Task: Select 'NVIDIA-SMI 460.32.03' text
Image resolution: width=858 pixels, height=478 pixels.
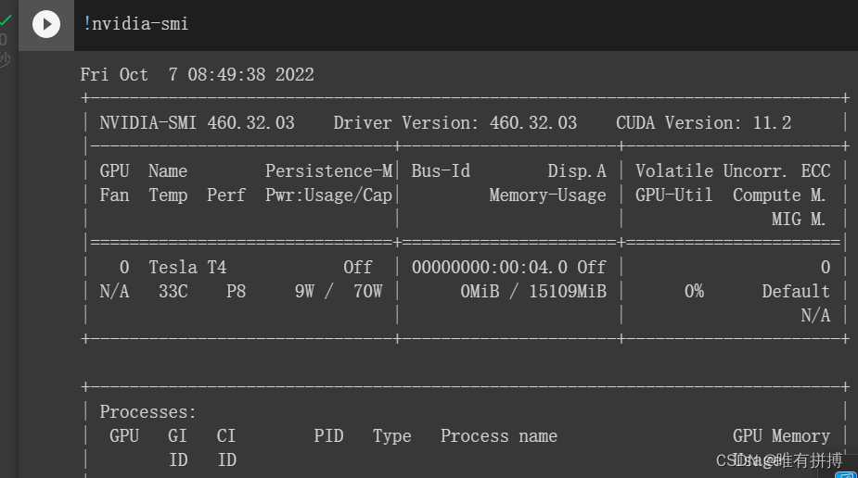Action: coord(197,123)
